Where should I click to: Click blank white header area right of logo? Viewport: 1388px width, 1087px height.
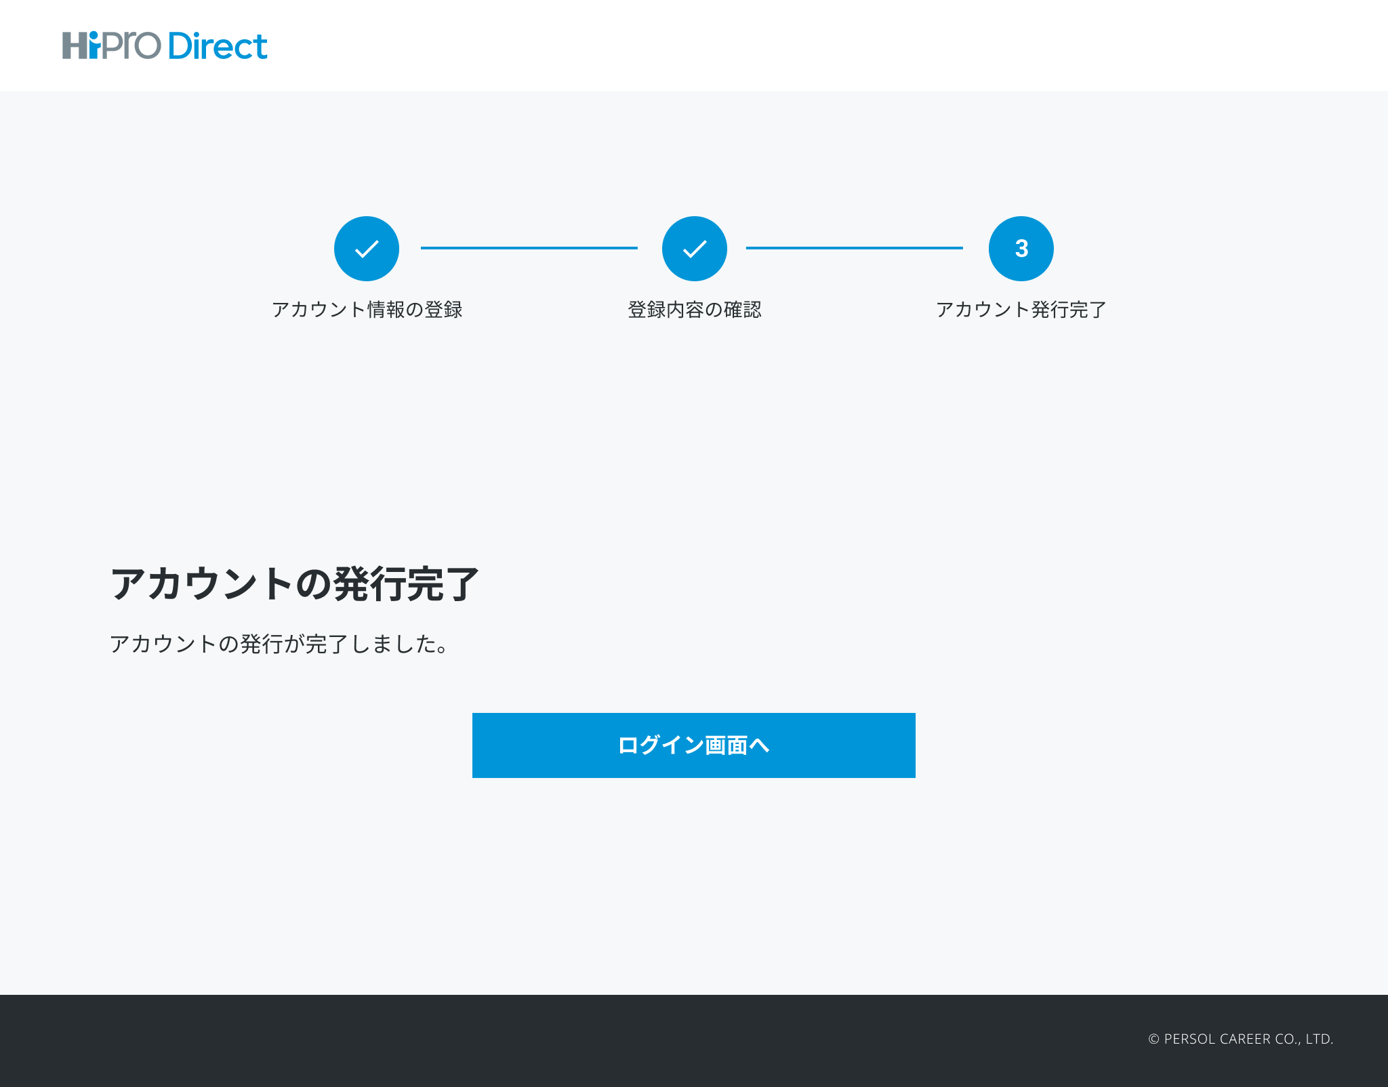(813, 45)
